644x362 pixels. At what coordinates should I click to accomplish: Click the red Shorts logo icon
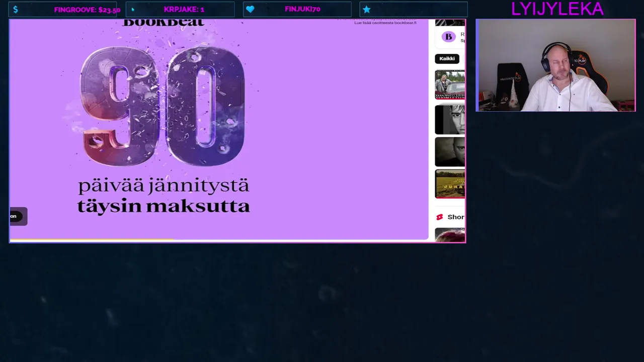tap(439, 217)
